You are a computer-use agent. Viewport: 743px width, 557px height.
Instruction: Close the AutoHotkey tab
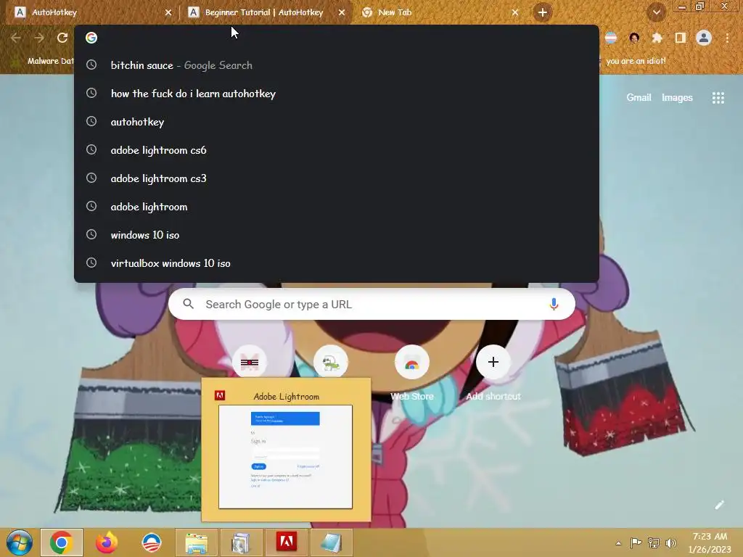click(x=168, y=12)
